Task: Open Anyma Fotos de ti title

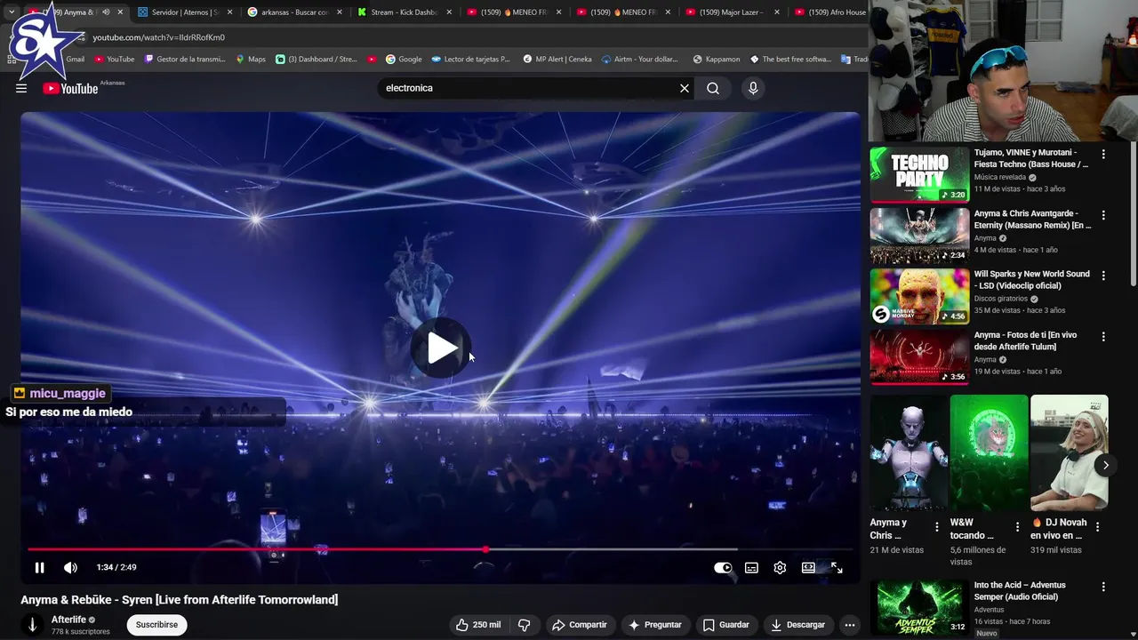Action: coord(1025,340)
